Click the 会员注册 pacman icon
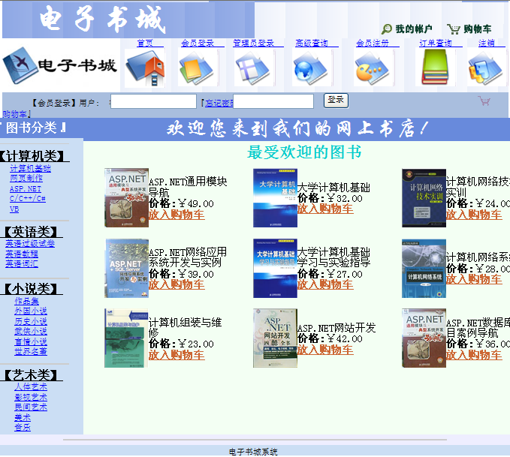510x457 pixels. tap(373, 68)
